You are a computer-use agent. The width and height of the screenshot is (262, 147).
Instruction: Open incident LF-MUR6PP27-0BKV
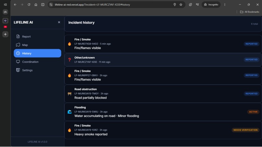click(163, 75)
